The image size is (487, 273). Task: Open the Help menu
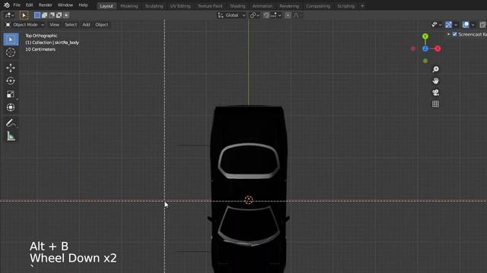click(x=83, y=5)
